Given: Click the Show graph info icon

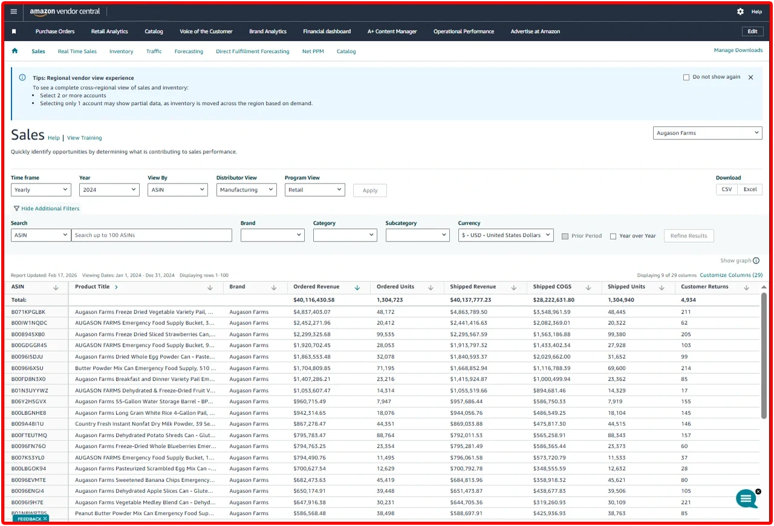Looking at the screenshot, I should click(x=756, y=261).
